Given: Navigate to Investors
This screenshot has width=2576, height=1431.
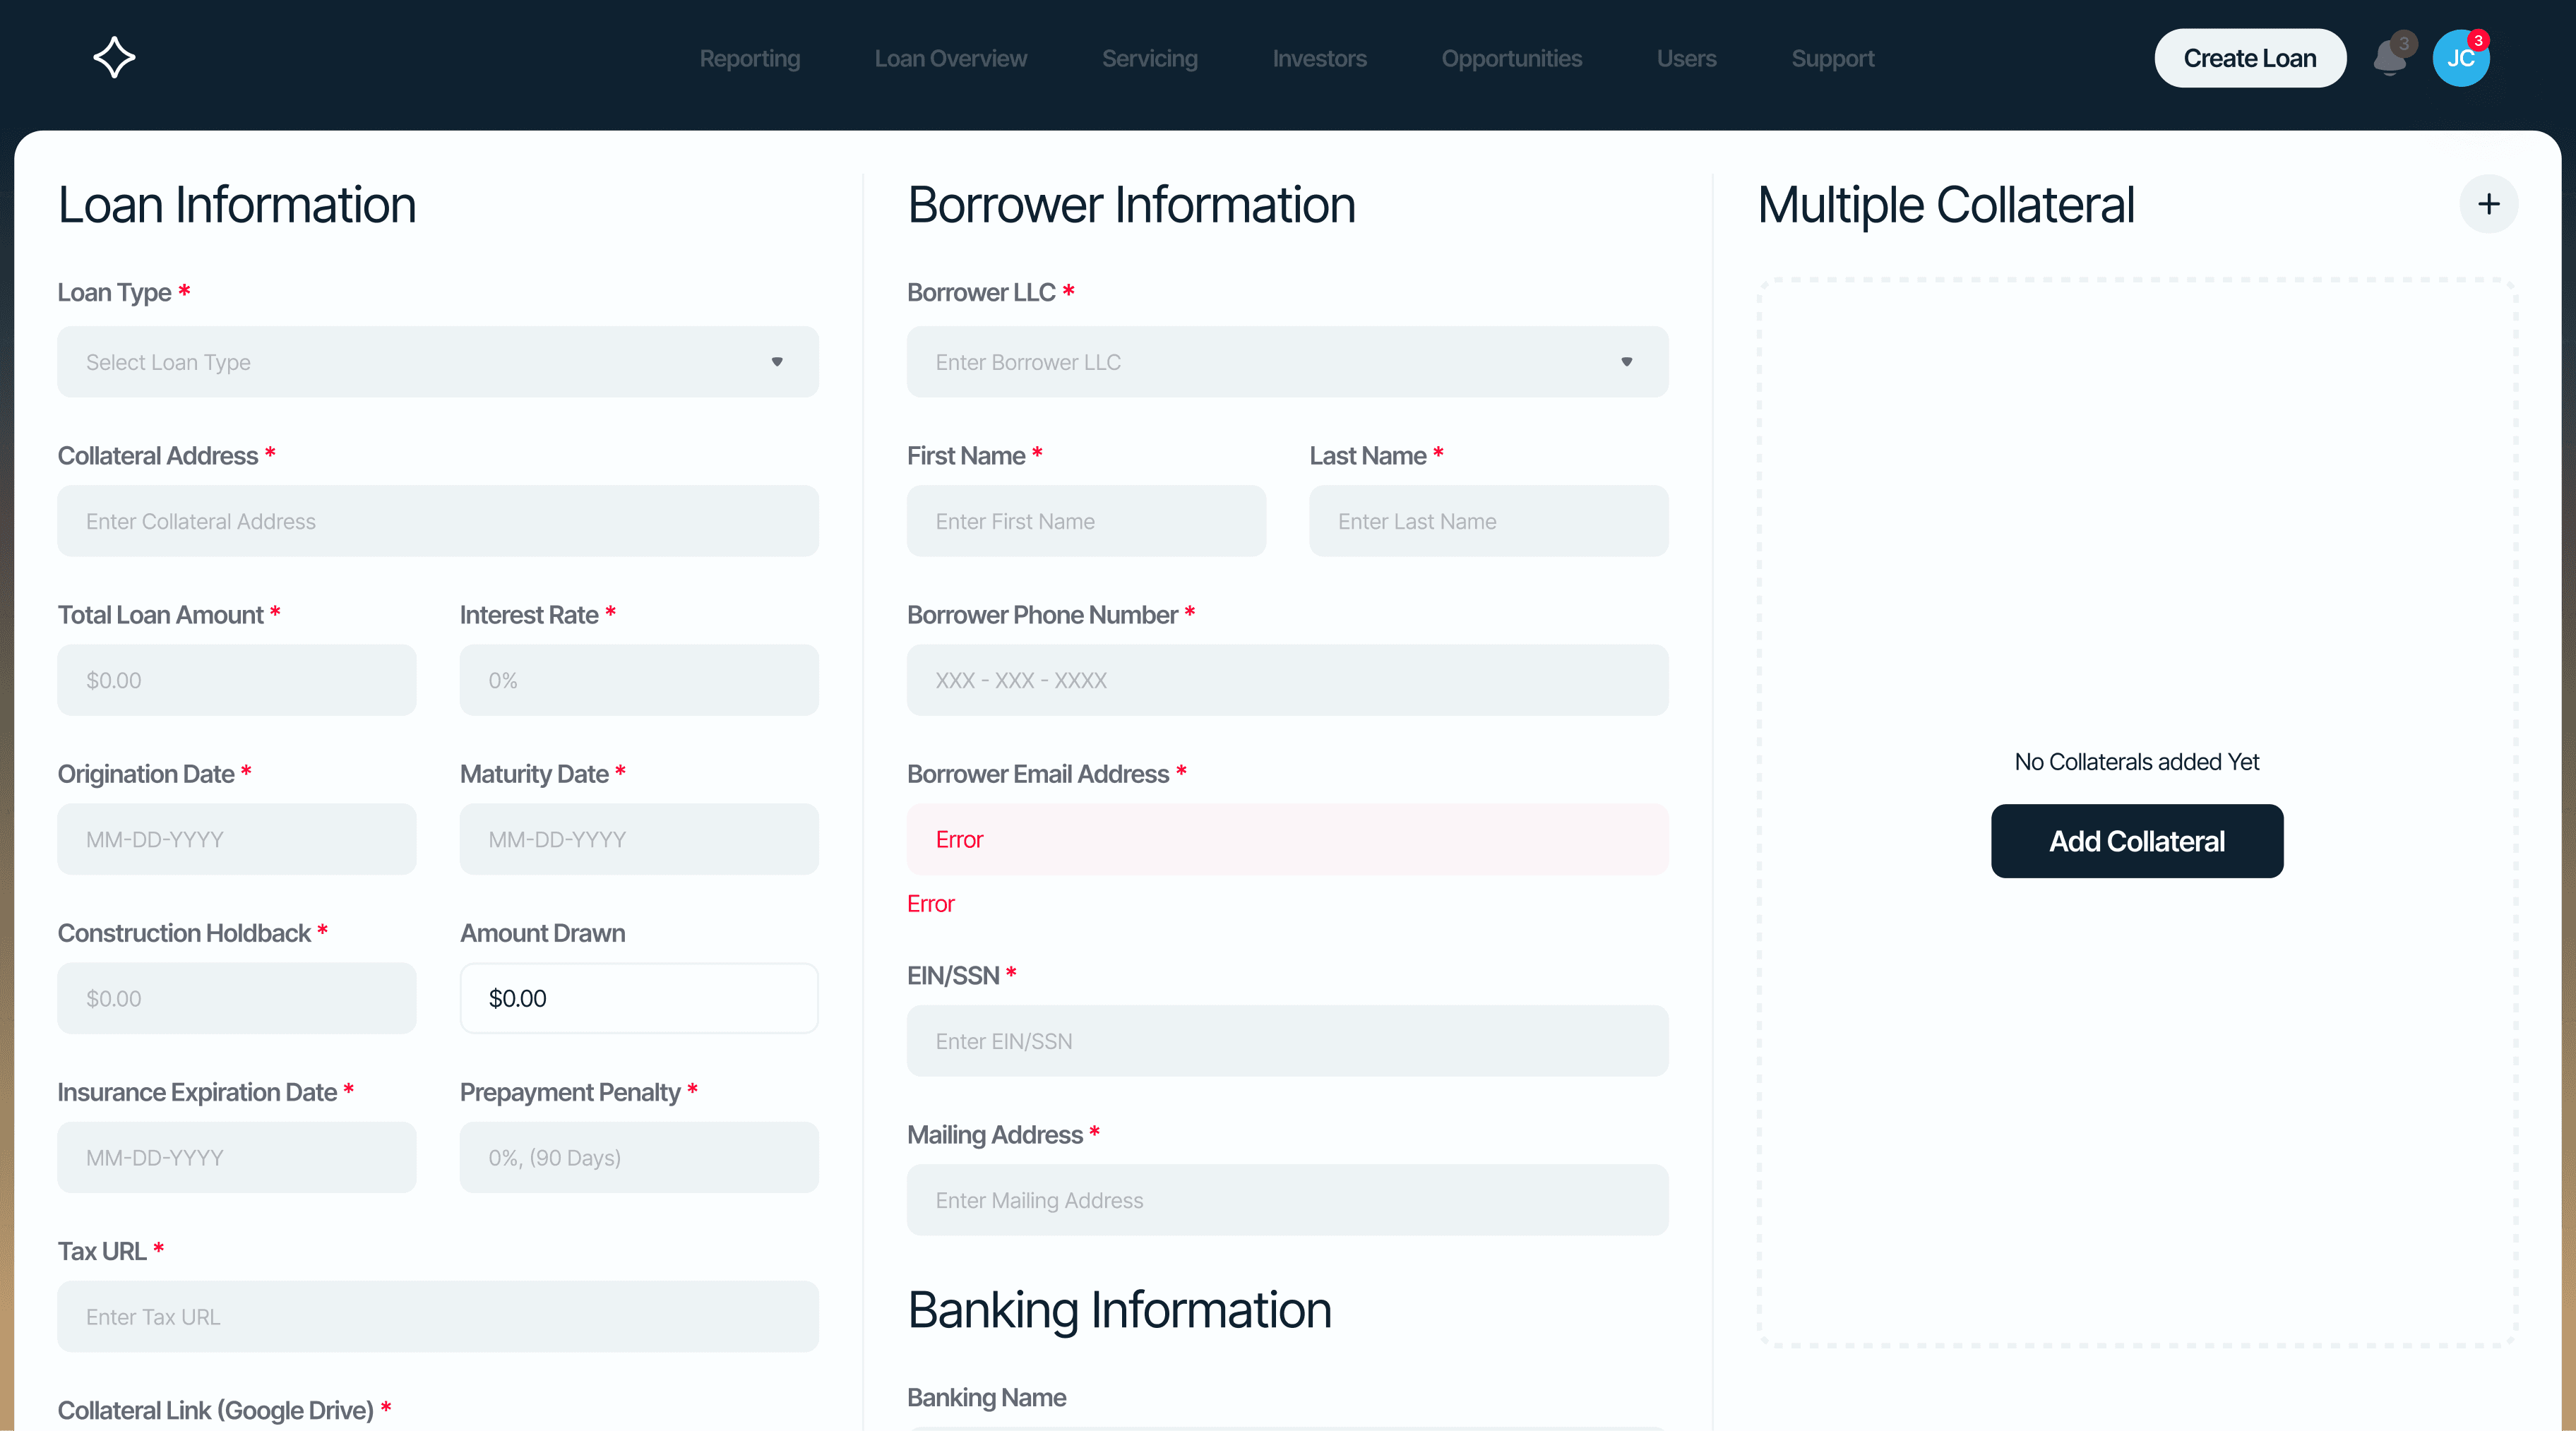Looking at the screenshot, I should point(1319,59).
